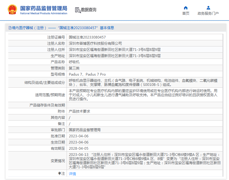Click the 国家药品监督管理局 site title
Image resolution: width=229 pixels, height=180 pixels.
[44, 8]
